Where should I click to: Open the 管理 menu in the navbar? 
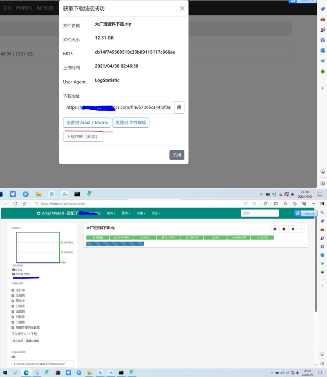[126, 213]
